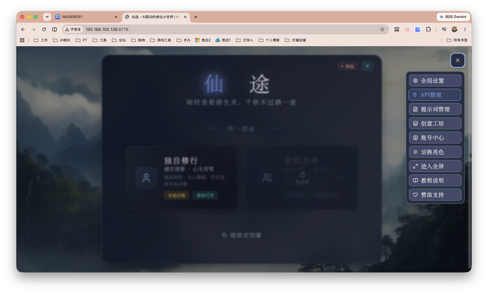Screen dimensions: 488x294
Task: Open the 工具 bookmark folder
Action: [99, 40]
